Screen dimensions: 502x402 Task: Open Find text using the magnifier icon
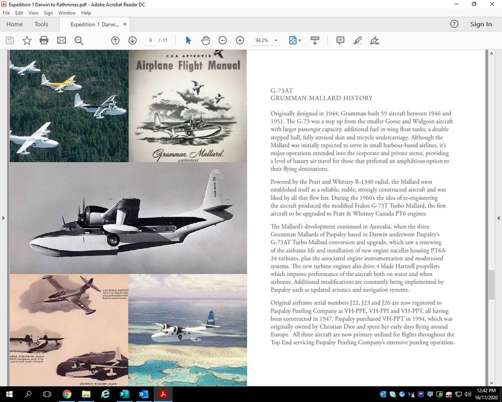[x=79, y=40]
